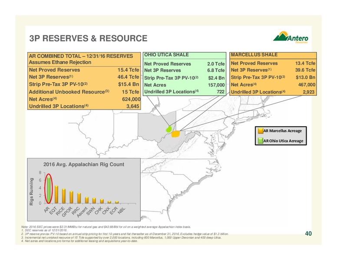Screen dimensions: 337x260
Task: Click the Antero Resources logo
Action: pyautogui.click(x=291, y=38)
